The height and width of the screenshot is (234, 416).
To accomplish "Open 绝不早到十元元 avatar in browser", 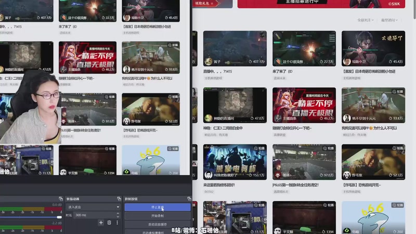I will click(x=347, y=118).
